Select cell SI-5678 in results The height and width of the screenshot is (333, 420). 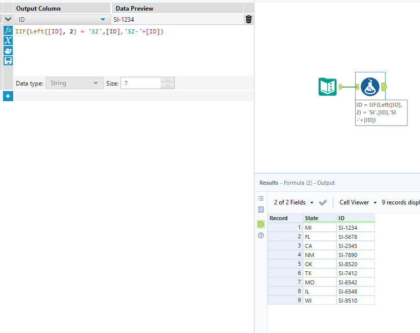coord(355,237)
